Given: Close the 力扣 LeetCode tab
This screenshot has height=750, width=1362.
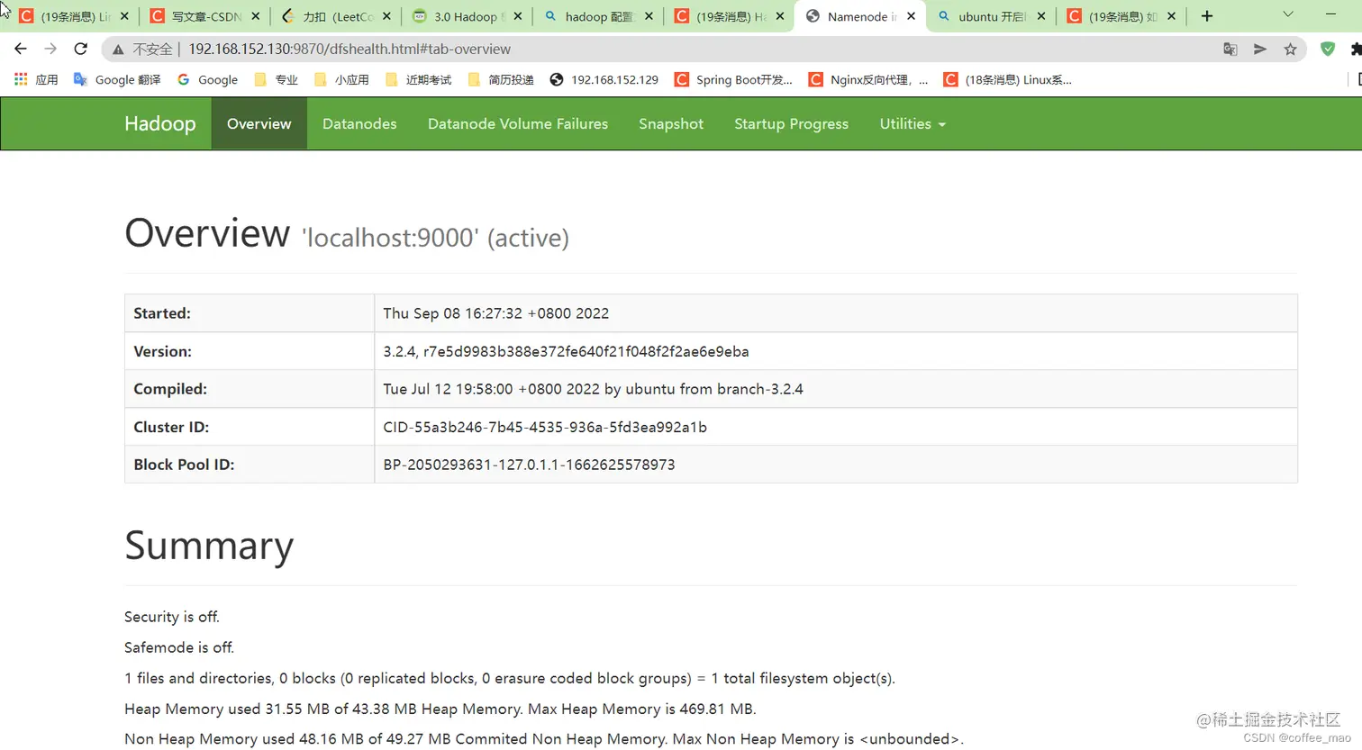Looking at the screenshot, I should pyautogui.click(x=386, y=16).
